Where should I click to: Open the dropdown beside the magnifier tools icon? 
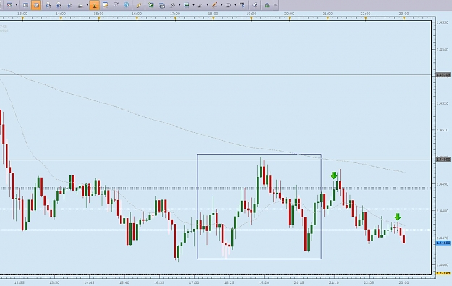[179, 5]
